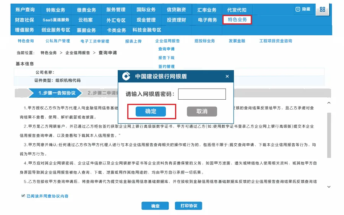Open the 国际业务 menu

(x=146, y=10)
